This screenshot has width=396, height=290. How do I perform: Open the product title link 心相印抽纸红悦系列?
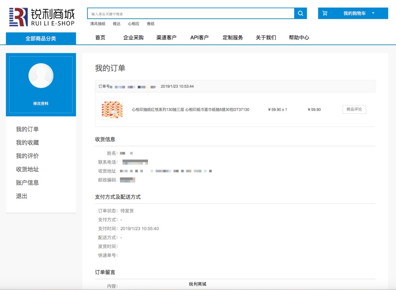[190, 109]
